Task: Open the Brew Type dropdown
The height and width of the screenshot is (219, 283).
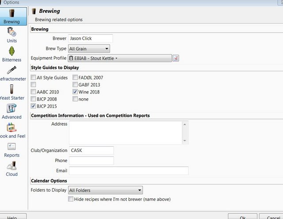Action: pos(89,49)
